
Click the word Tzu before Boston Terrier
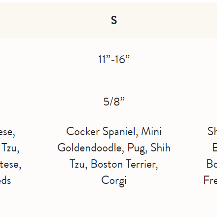coord(78,164)
